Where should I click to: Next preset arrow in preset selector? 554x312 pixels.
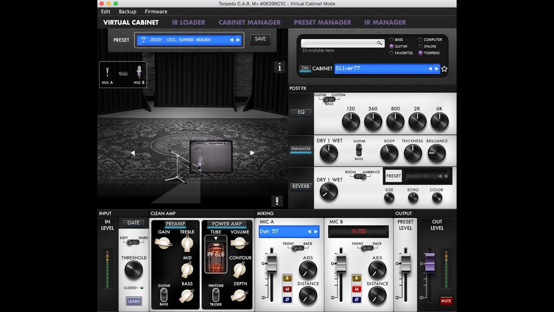[x=238, y=40]
